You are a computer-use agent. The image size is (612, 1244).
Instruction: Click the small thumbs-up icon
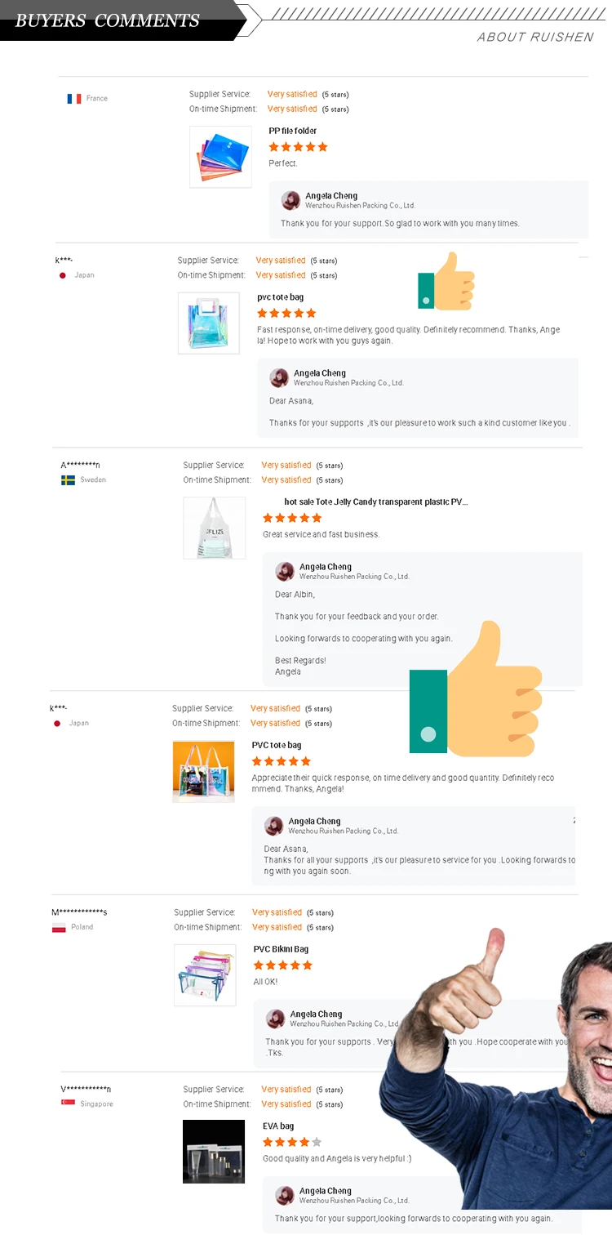tap(446, 283)
